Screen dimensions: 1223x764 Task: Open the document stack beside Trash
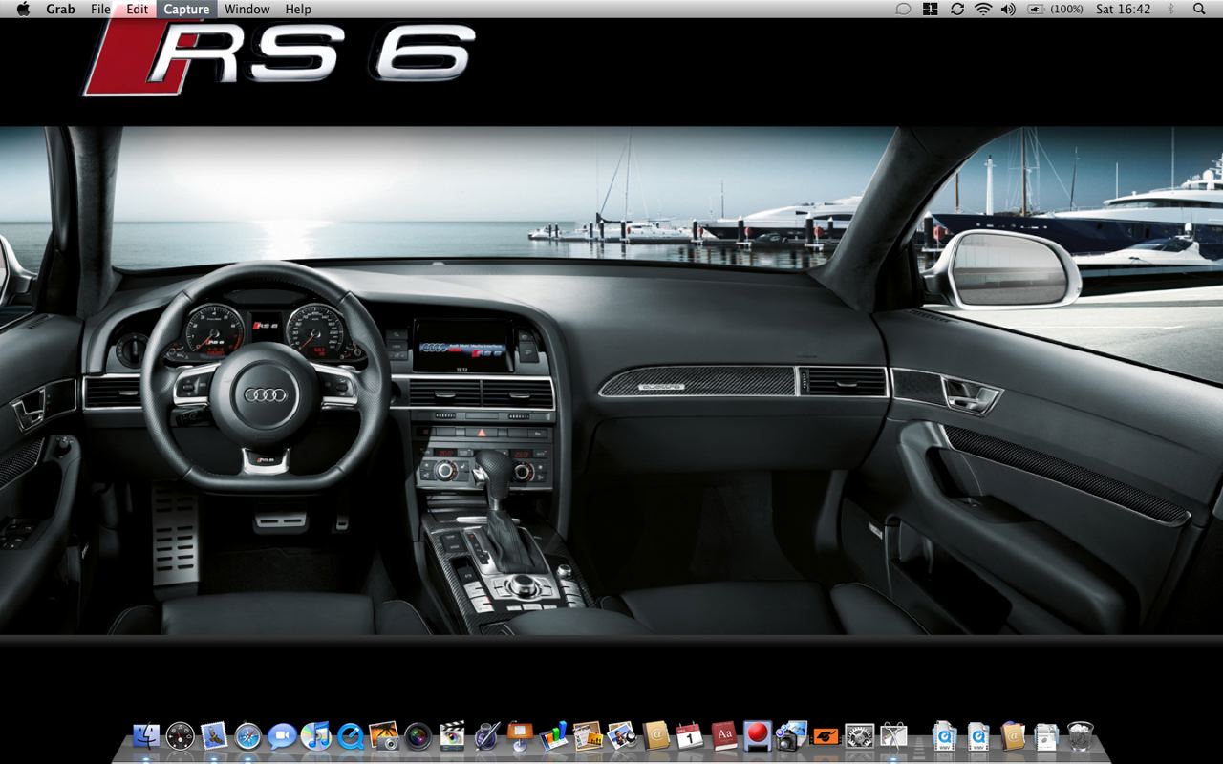tap(1046, 735)
